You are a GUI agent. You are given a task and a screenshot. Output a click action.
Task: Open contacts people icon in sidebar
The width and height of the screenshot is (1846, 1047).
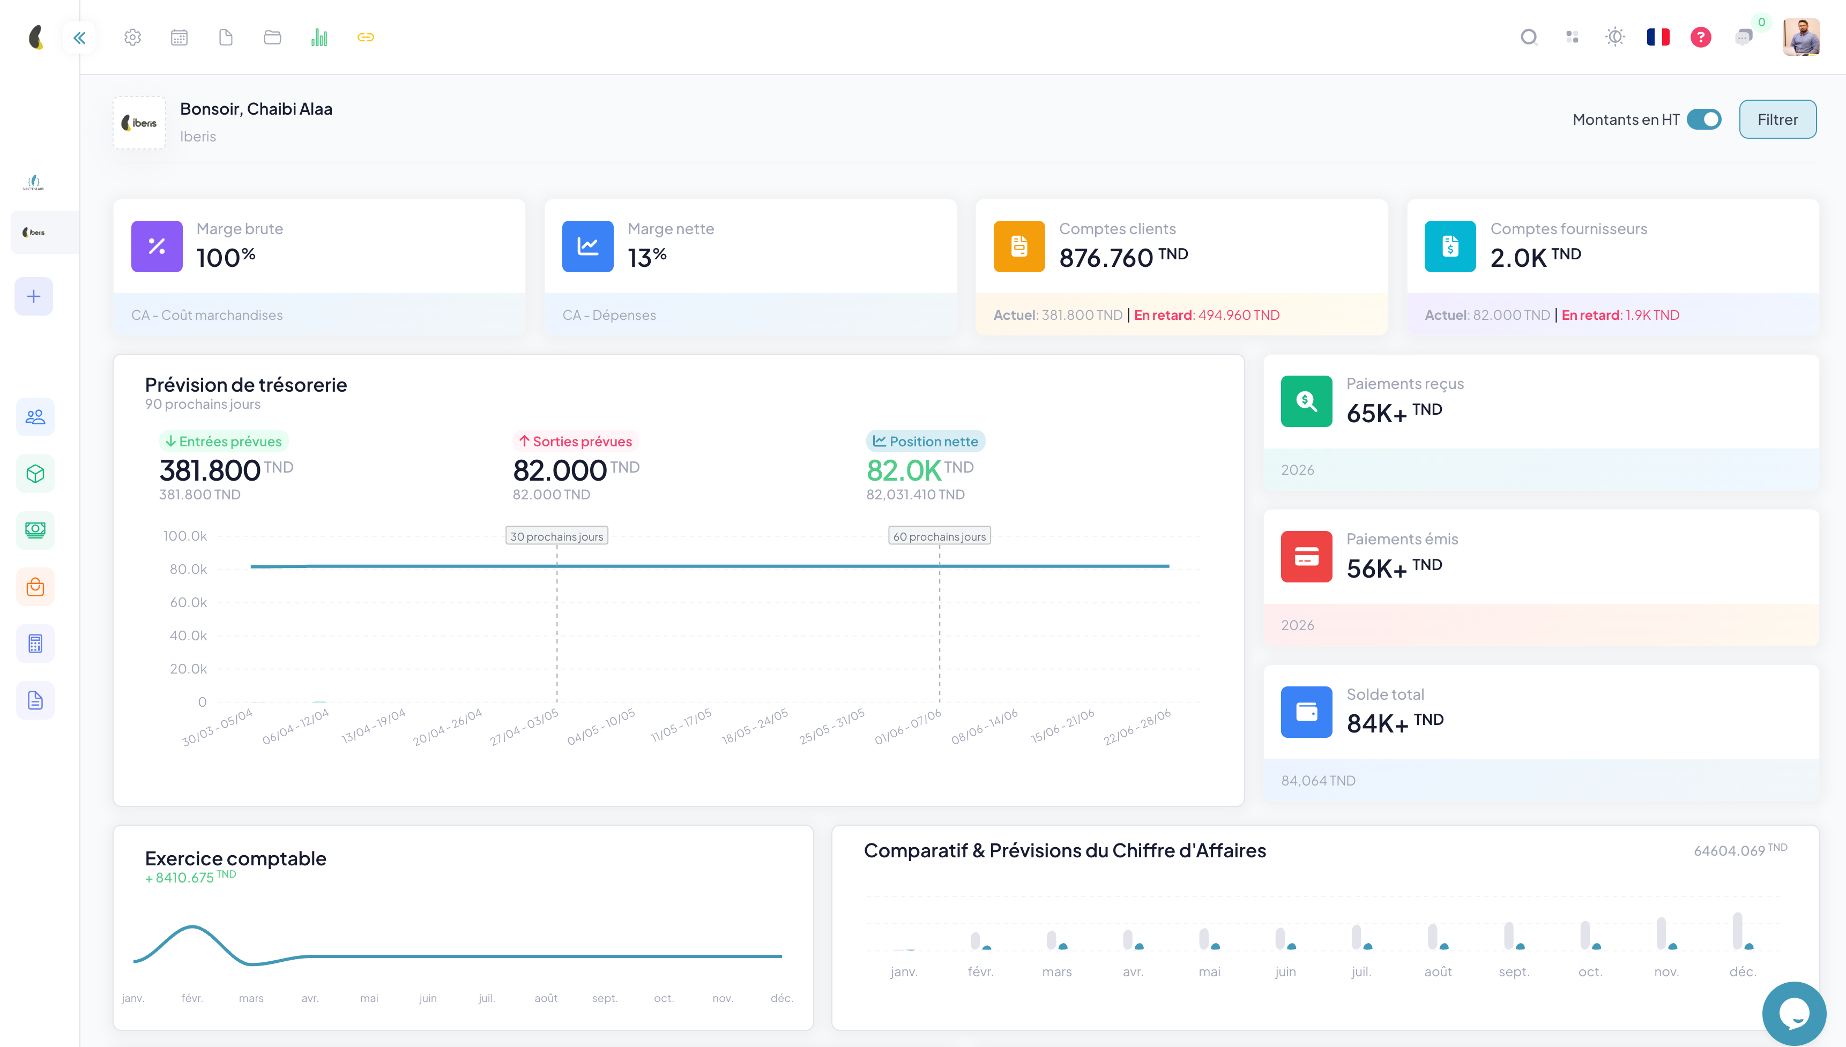(35, 417)
